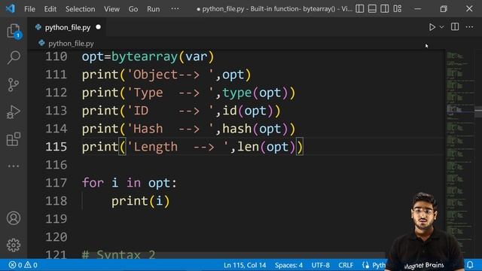The height and width of the screenshot is (271, 482).
Task: Toggle the secondary side bar layout icon
Action: 385,8
